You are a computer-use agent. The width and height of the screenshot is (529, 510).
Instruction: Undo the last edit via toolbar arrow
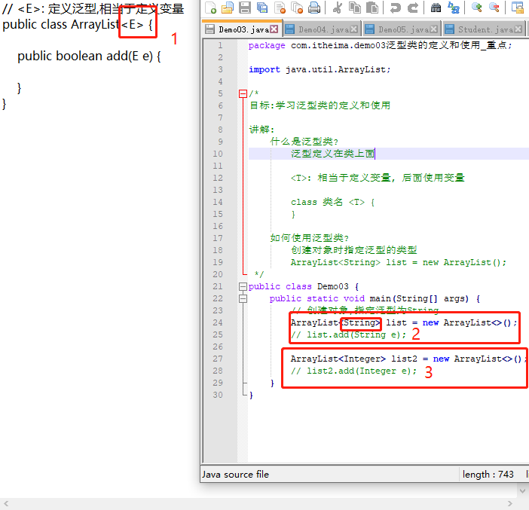(x=395, y=8)
